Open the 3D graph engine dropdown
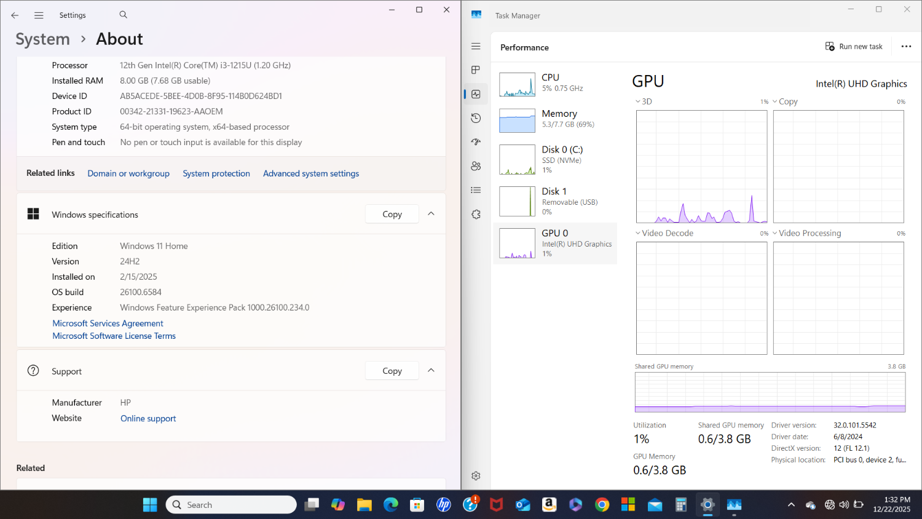The height and width of the screenshot is (519, 922). point(644,101)
